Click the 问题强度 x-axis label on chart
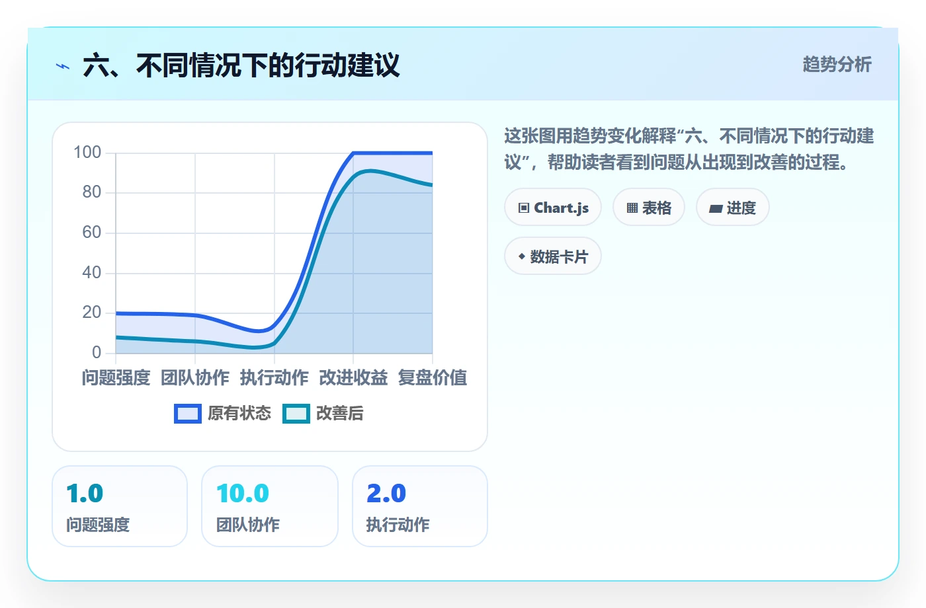Screen dimensions: 926x608 point(116,378)
